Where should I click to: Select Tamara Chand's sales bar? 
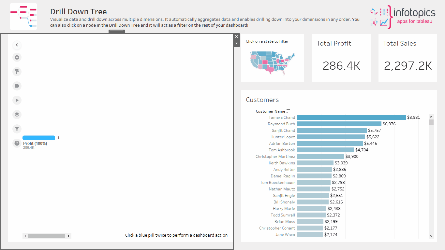350,117
